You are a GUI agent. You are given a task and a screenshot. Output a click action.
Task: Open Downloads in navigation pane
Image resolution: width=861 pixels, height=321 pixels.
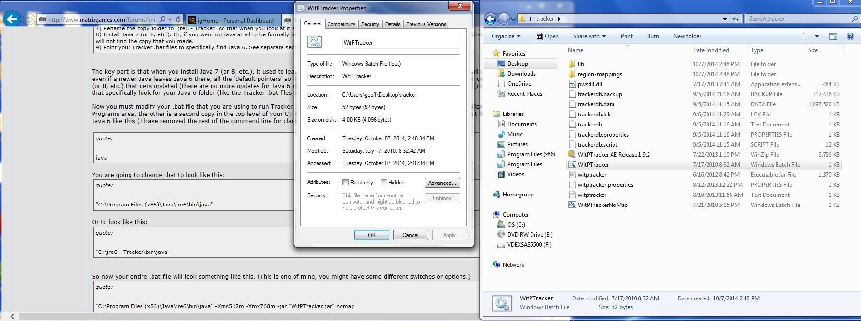coord(521,74)
